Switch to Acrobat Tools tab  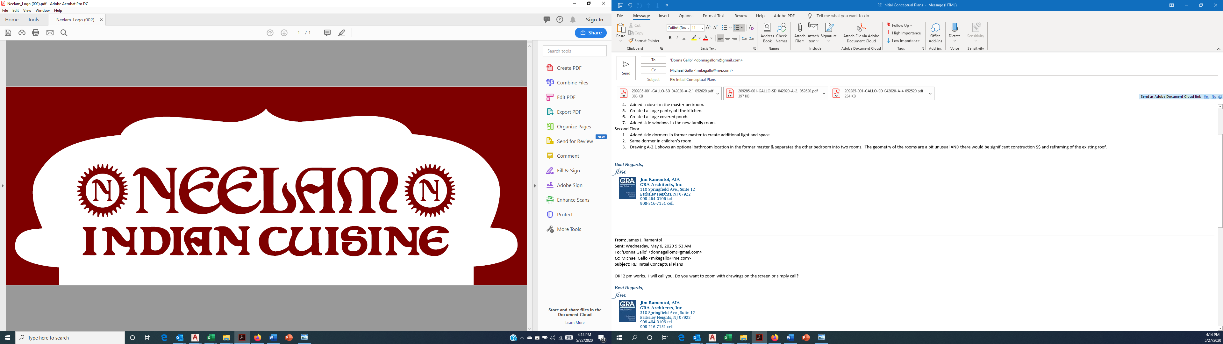(33, 20)
